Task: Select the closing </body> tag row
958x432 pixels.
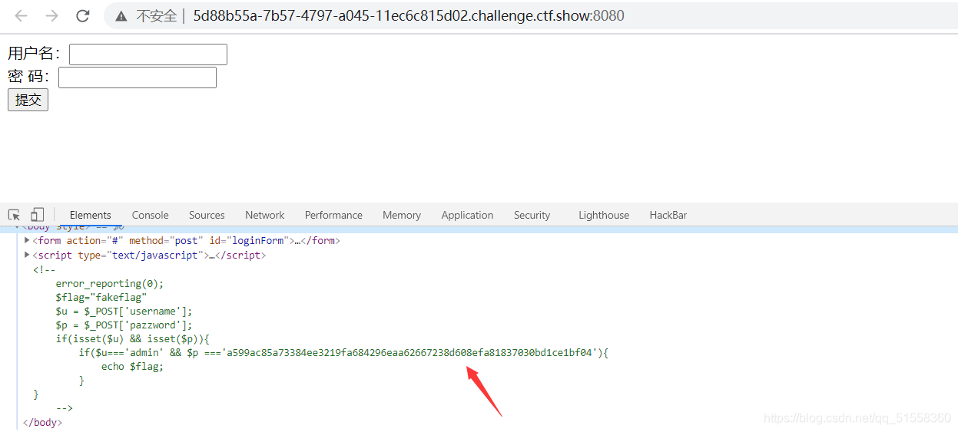Action: [x=42, y=422]
